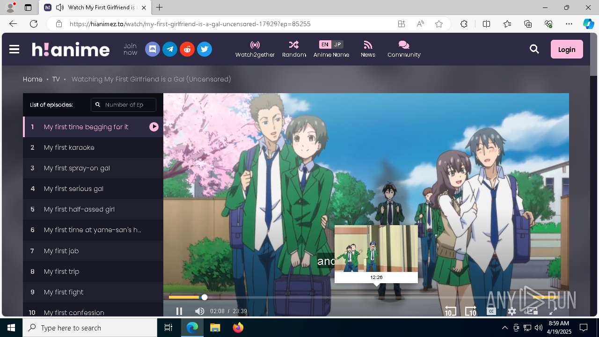Go to Home breadcrumb
The width and height of the screenshot is (599, 337).
[x=33, y=79]
